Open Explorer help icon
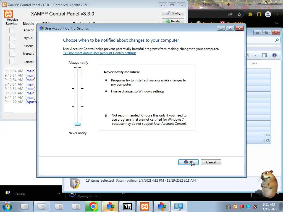 point(274,55)
